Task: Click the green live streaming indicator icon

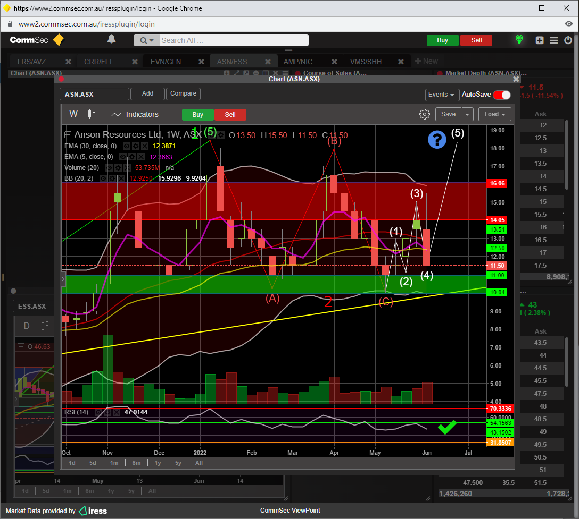Action: 519,40
